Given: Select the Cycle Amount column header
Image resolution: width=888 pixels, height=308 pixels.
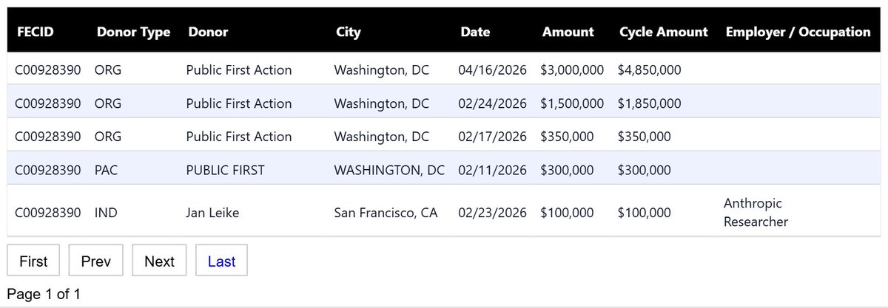Looking at the screenshot, I should click(664, 32).
